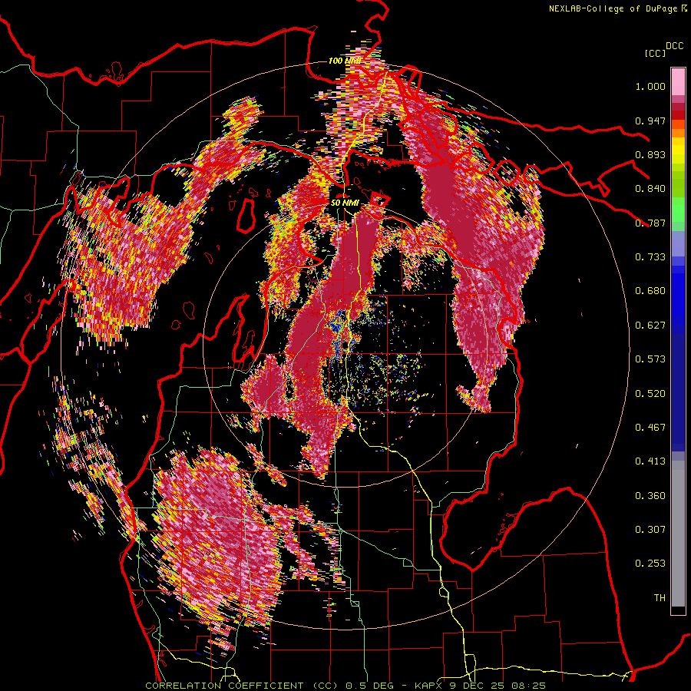Click the 0.520 scale value
The image size is (691, 691).
tap(650, 394)
